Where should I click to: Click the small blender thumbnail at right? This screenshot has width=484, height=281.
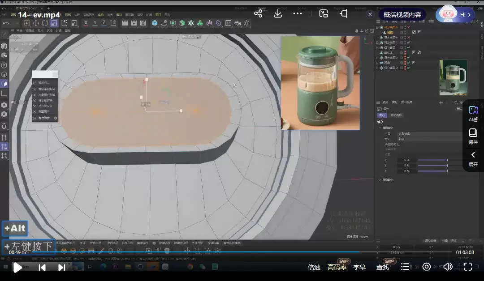453,77
